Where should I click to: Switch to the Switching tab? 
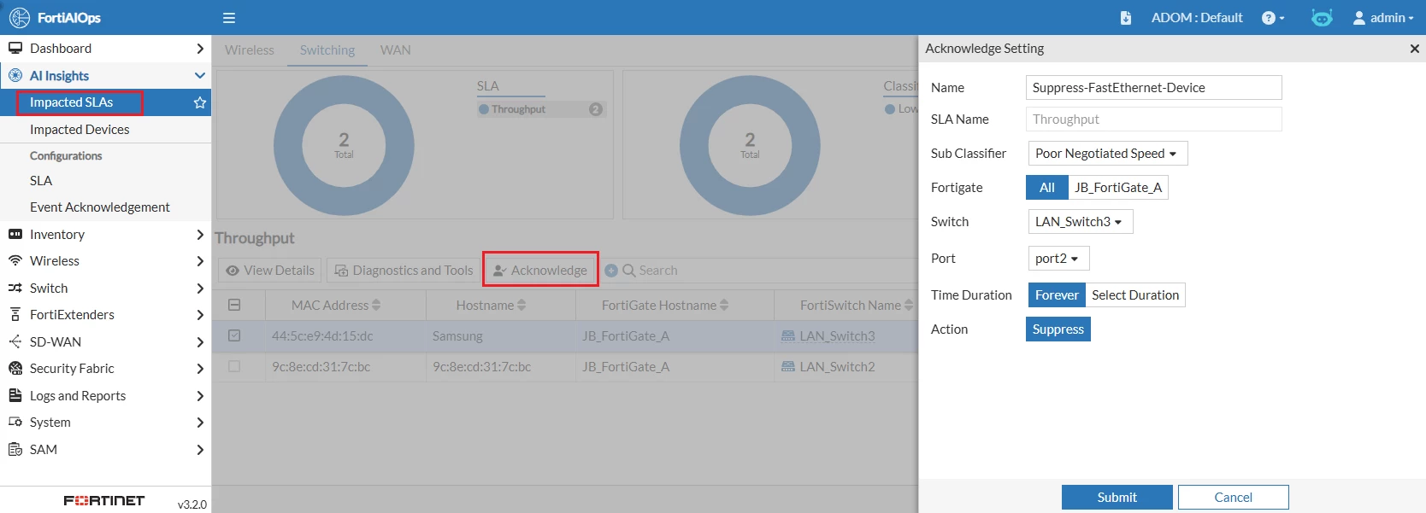click(327, 50)
